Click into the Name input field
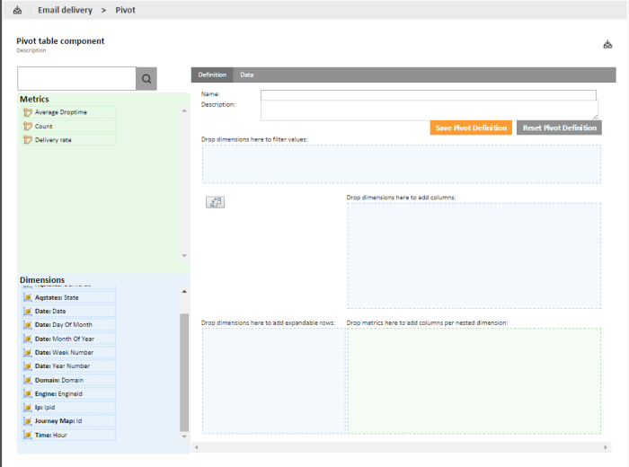The height and width of the screenshot is (467, 629). [428, 94]
